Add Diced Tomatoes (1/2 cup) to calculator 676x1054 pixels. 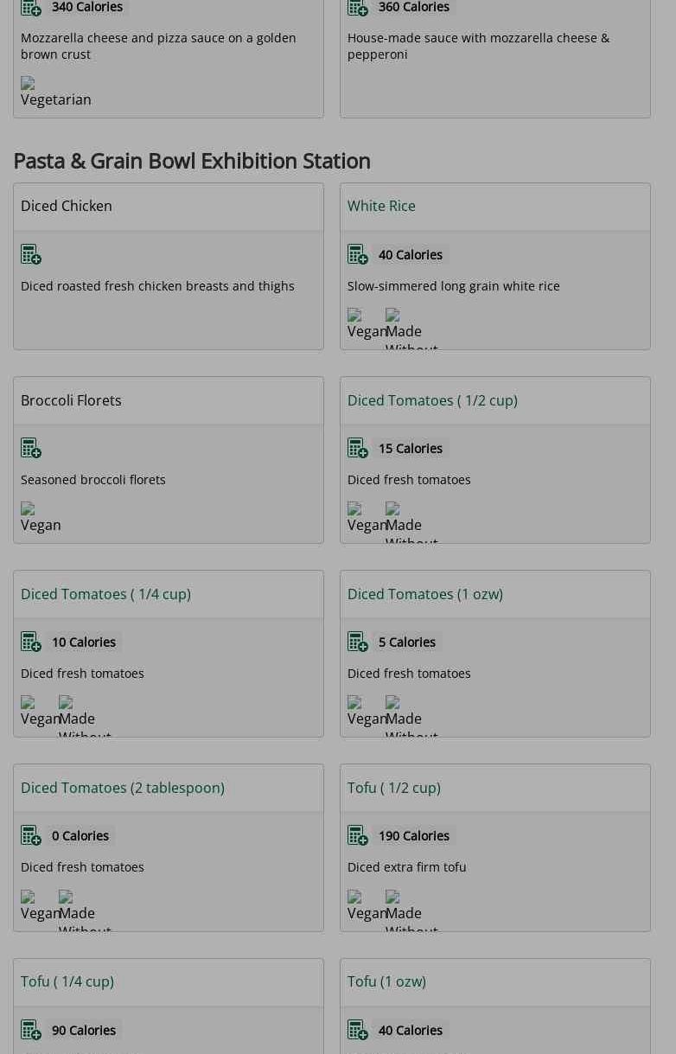(358, 448)
